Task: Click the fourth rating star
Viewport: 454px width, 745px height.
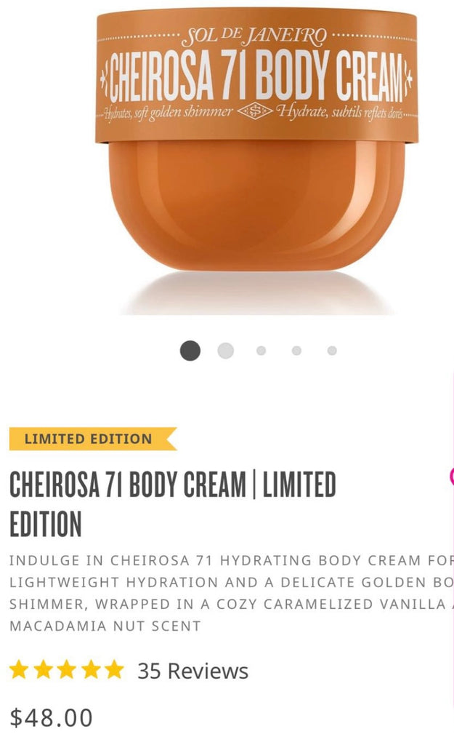Action: (90, 669)
